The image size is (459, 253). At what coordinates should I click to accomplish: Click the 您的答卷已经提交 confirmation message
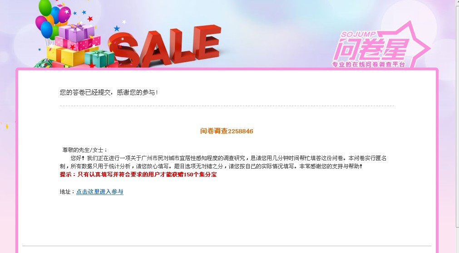tap(109, 92)
